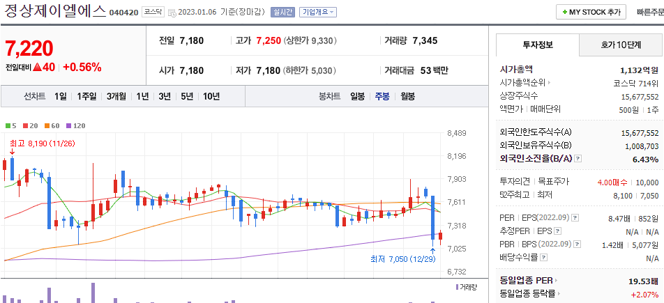Click the blue arrow above the 최저 7,050 label
The width and height of the screenshot is (664, 303).
(432, 251)
